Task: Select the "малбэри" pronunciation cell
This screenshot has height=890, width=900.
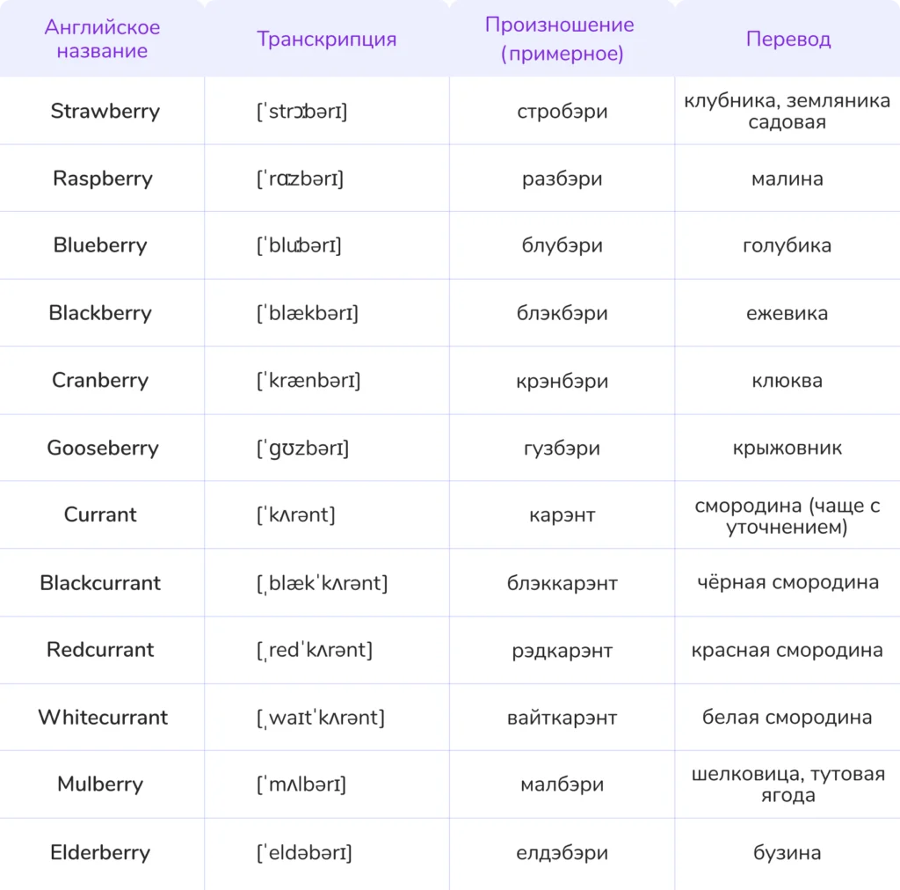Action: (x=562, y=784)
